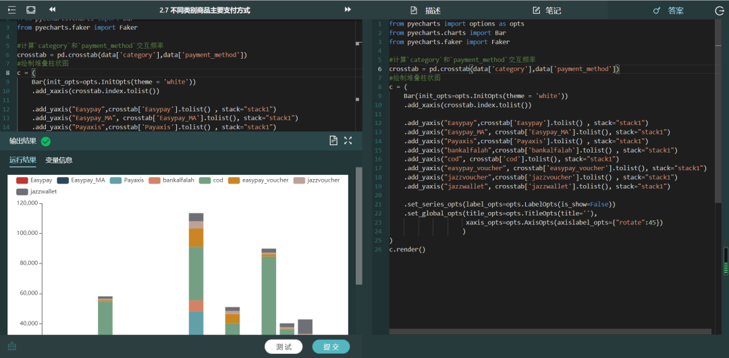This screenshot has width=729, height=358.
Task: Click the green check status icon by 输出结果
Action: (x=46, y=142)
